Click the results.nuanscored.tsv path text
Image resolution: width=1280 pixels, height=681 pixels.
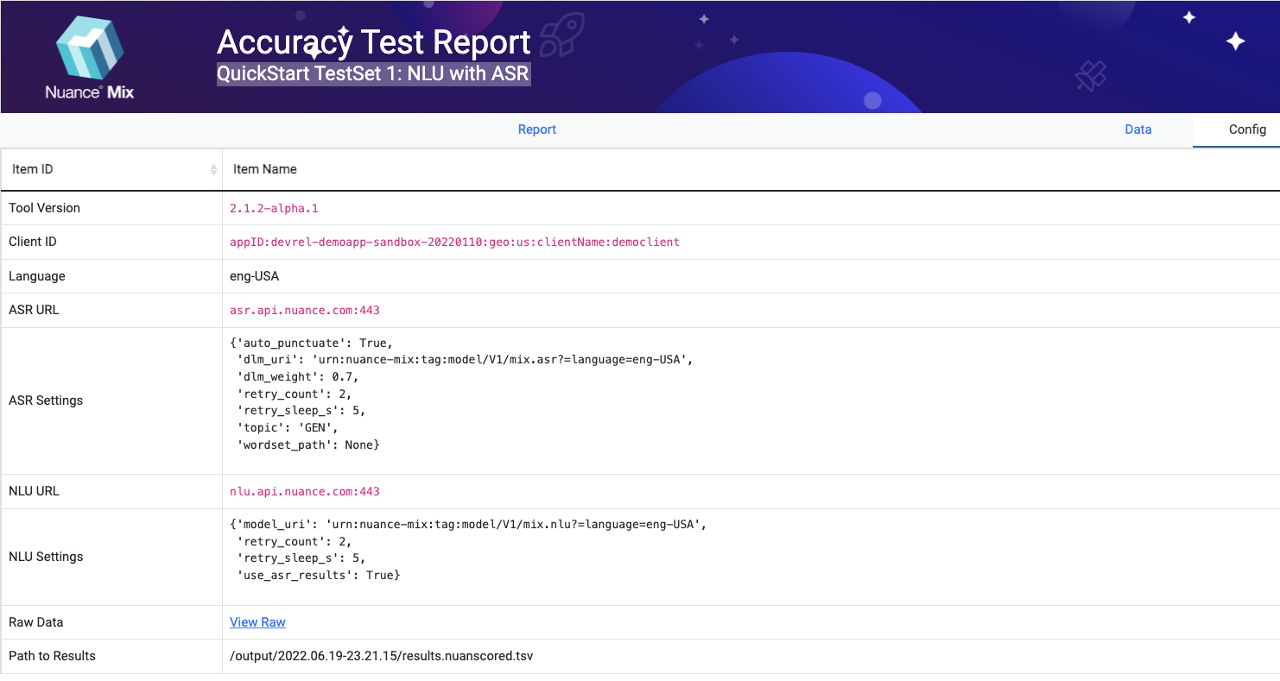tap(381, 656)
